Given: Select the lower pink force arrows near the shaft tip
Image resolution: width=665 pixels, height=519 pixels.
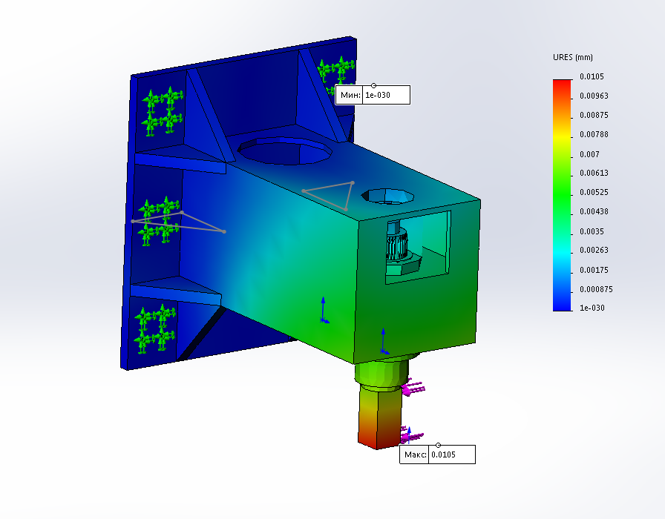Looking at the screenshot, I should point(411,436).
